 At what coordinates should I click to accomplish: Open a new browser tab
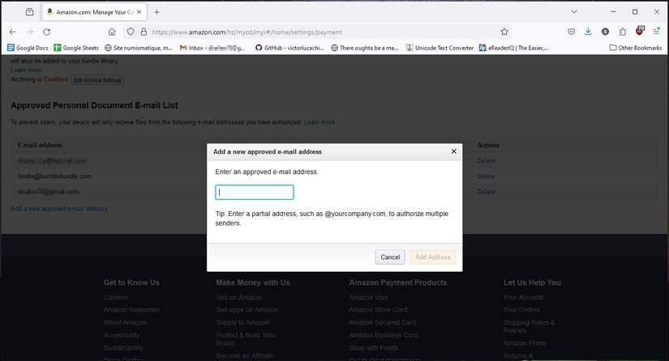(x=157, y=12)
